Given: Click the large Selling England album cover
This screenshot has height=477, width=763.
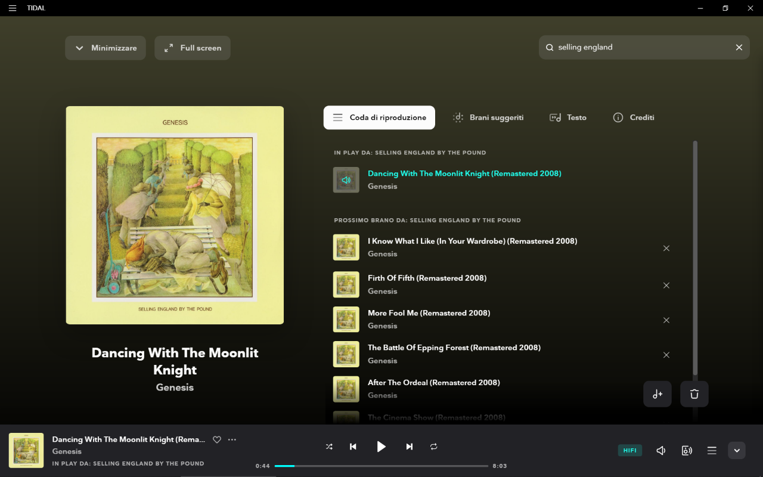Looking at the screenshot, I should click(x=175, y=215).
